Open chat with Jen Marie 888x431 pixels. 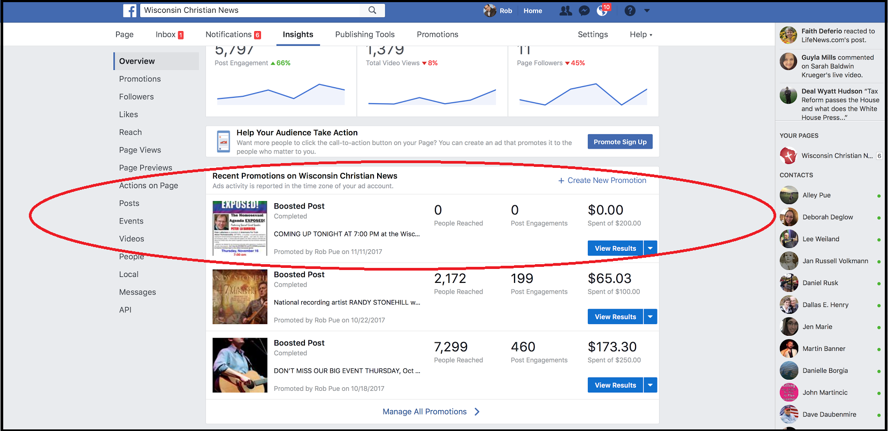click(x=830, y=327)
